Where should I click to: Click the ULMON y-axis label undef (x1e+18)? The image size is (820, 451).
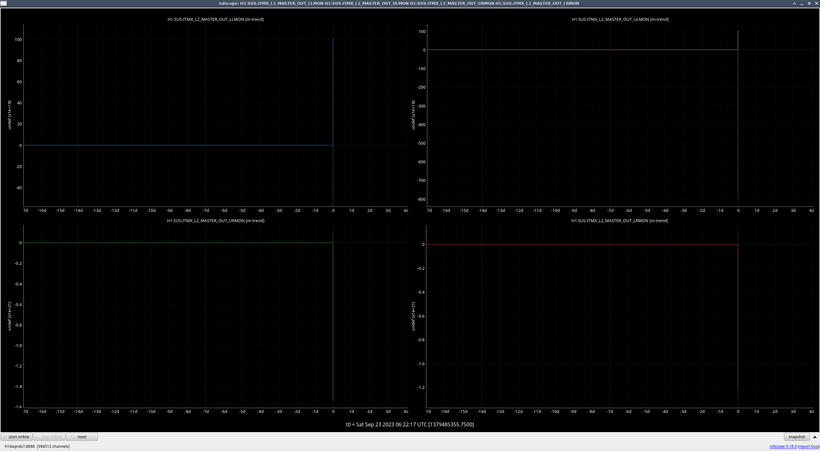pyautogui.click(x=413, y=115)
